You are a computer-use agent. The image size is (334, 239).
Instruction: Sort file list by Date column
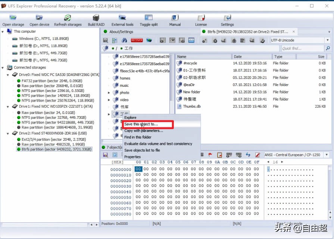point(252,57)
